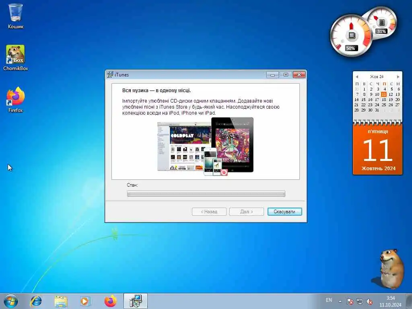The height and width of the screenshot is (309, 412).
Task: Click the Вся музика heading text
Action: click(157, 91)
